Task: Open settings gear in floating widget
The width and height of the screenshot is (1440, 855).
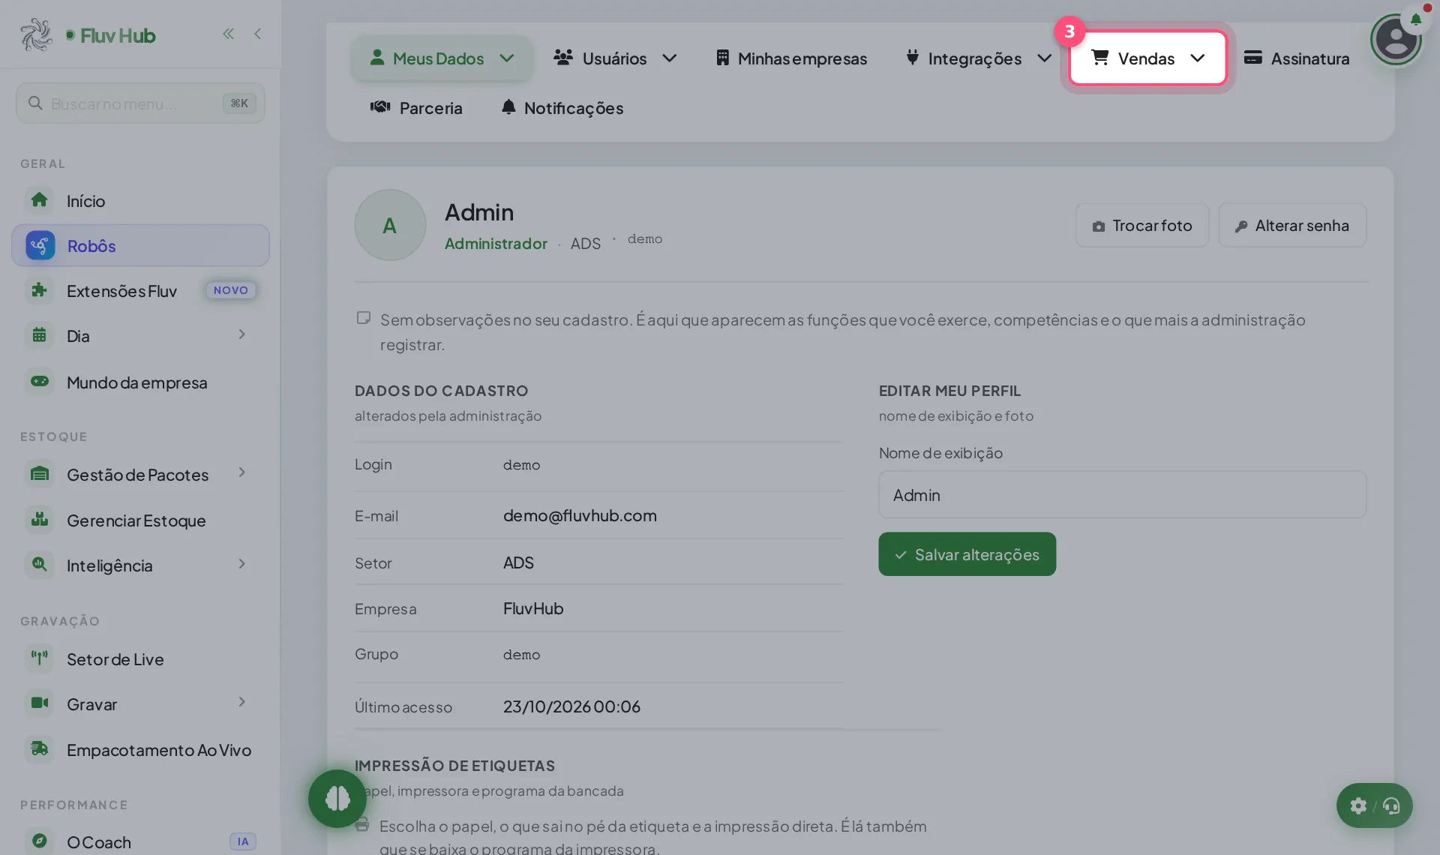Action: point(1358,805)
